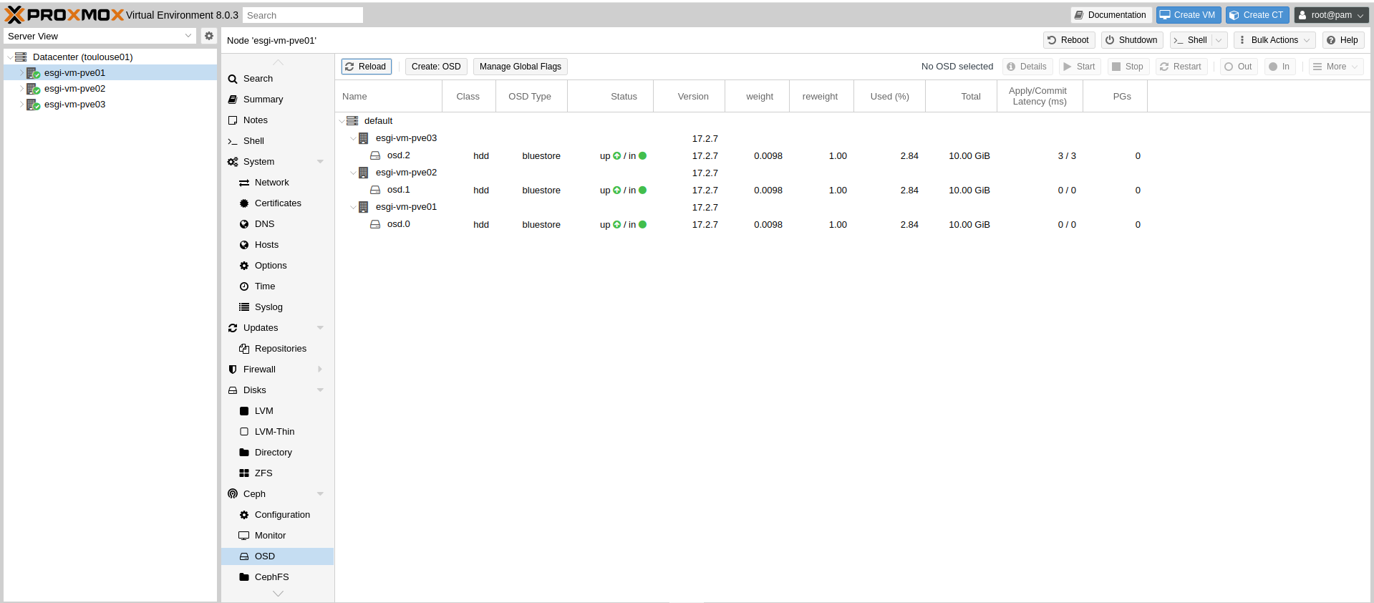Collapse the Updates menu section
The height and width of the screenshot is (603, 1374).
[x=320, y=328]
